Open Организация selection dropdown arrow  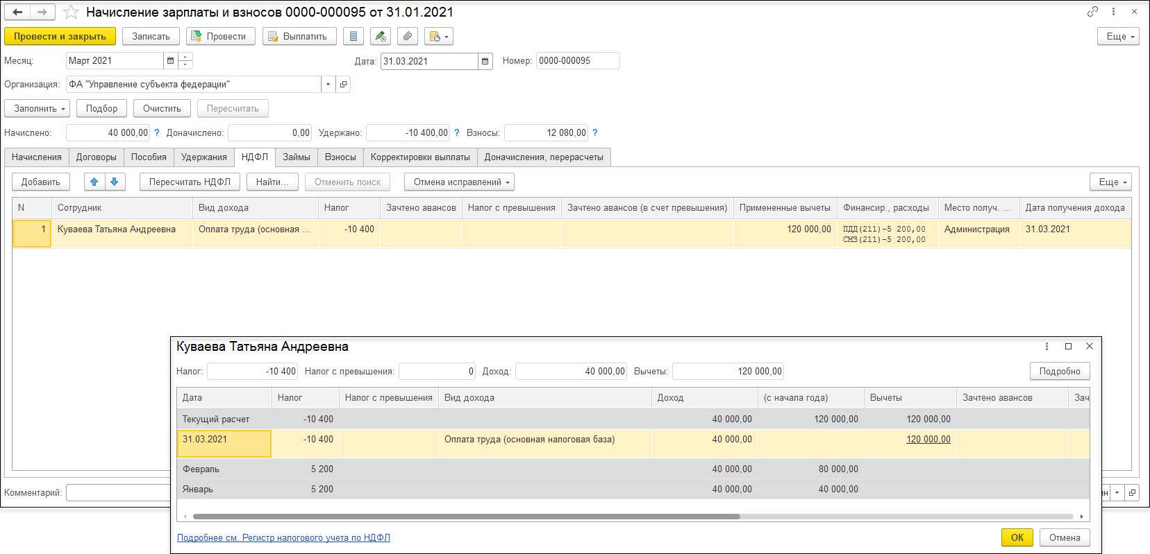(x=328, y=85)
